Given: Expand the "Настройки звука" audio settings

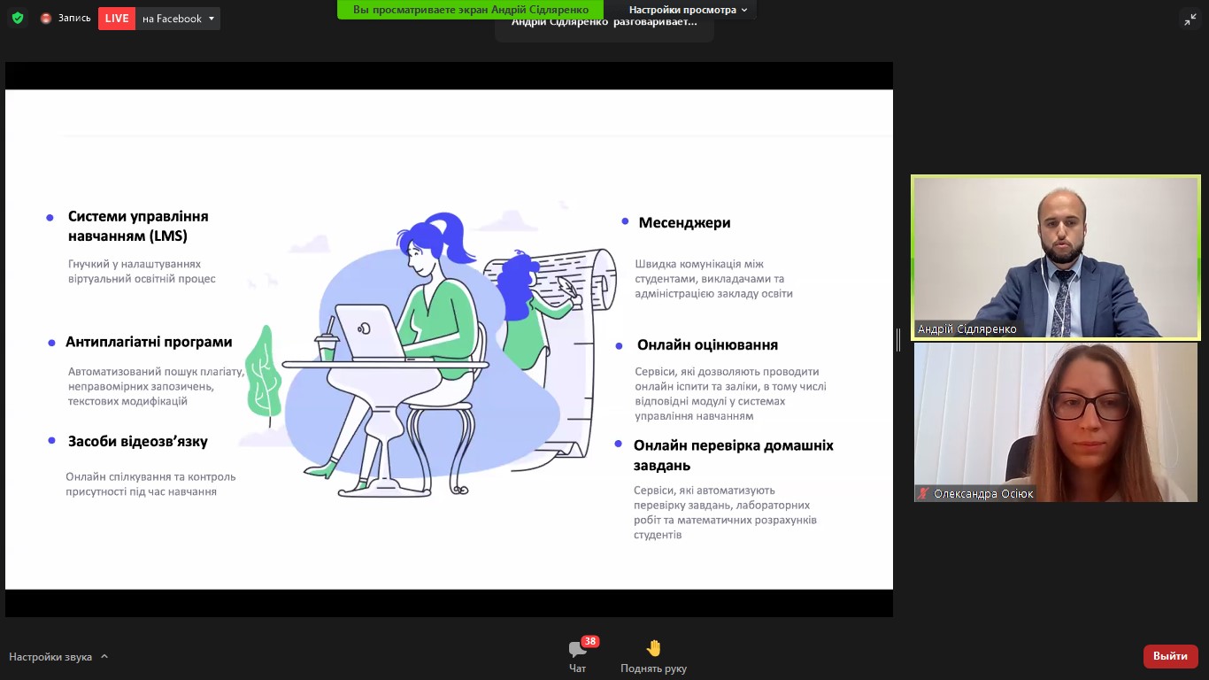Looking at the screenshot, I should (58, 657).
